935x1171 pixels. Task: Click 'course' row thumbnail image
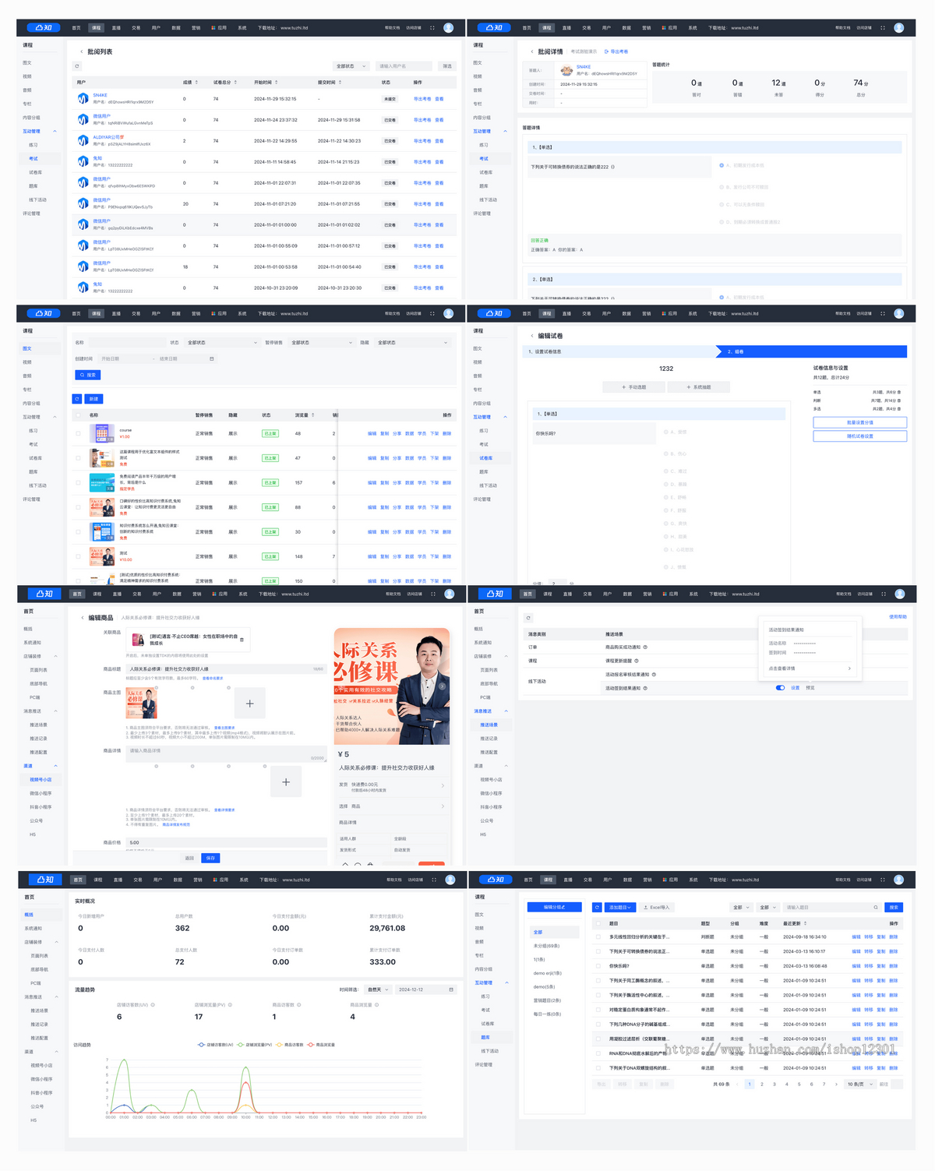[x=102, y=434]
